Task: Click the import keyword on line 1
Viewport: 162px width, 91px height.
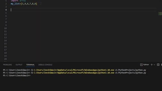Action: click(15, 1)
